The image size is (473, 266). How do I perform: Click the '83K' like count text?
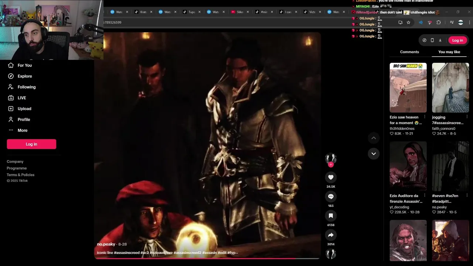398,134
